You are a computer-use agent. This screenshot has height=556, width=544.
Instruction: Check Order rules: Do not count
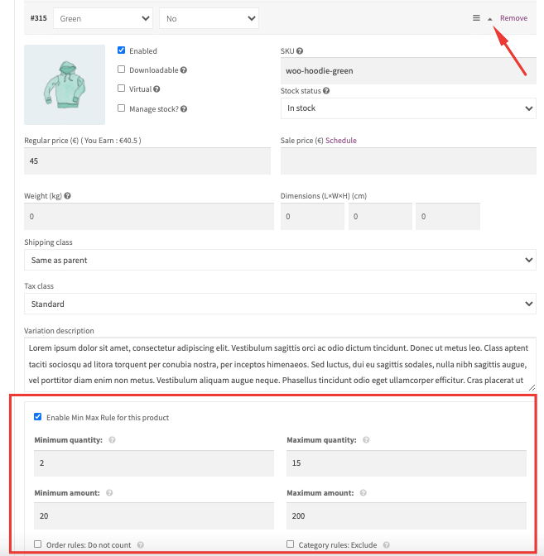(37, 544)
